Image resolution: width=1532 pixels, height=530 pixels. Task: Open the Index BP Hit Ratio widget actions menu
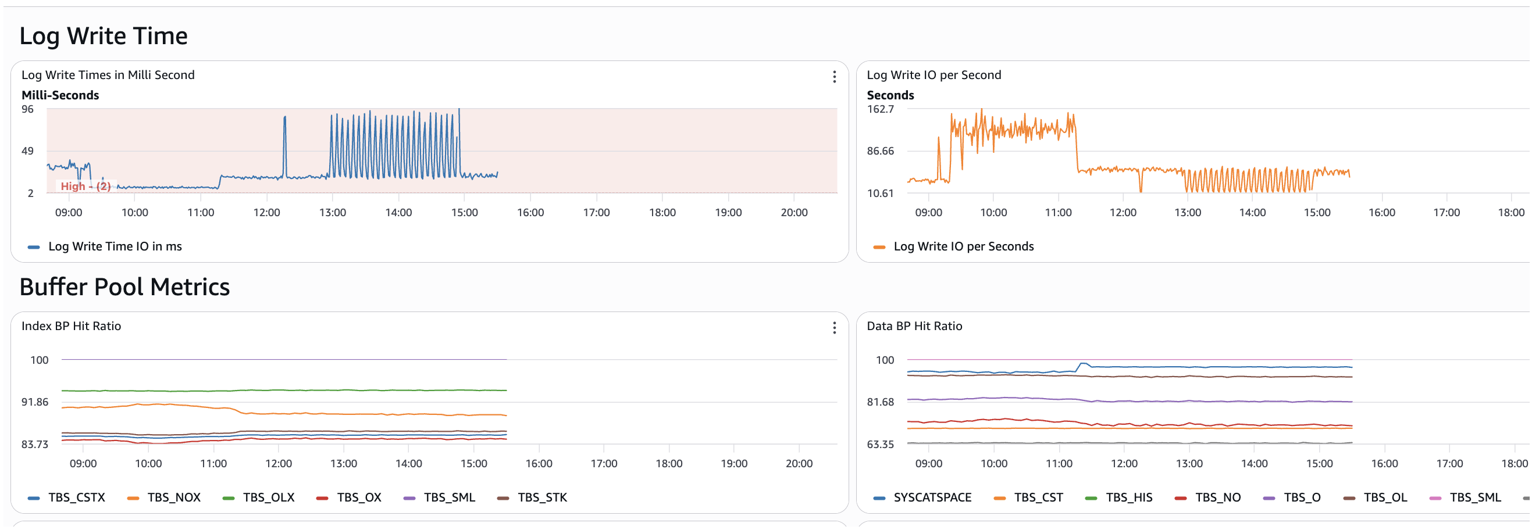(x=835, y=328)
